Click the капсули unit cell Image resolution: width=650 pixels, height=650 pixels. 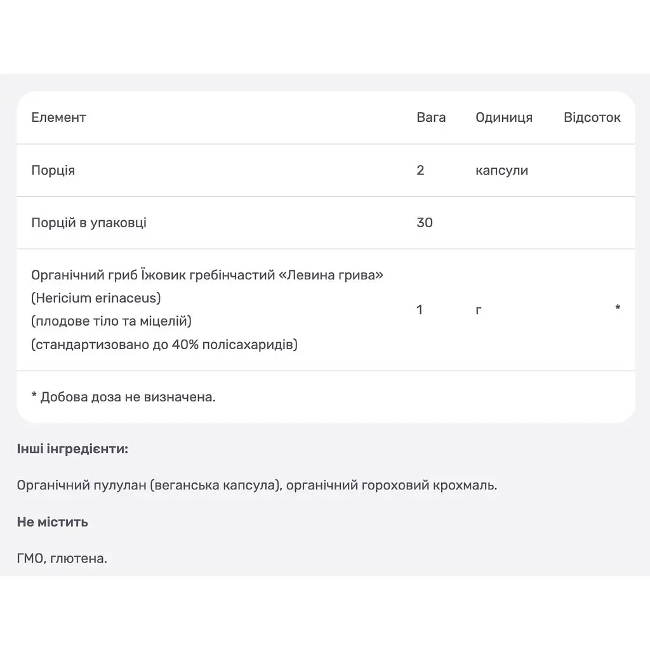tap(501, 170)
